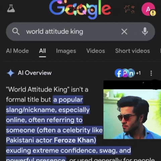The width and height of the screenshot is (161, 161).
Task: Select the Videos tab
Action: tap(96, 51)
